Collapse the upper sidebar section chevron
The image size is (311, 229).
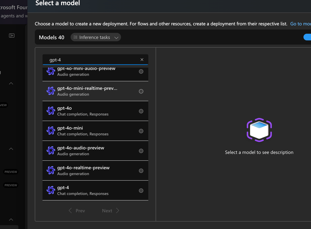(11, 83)
